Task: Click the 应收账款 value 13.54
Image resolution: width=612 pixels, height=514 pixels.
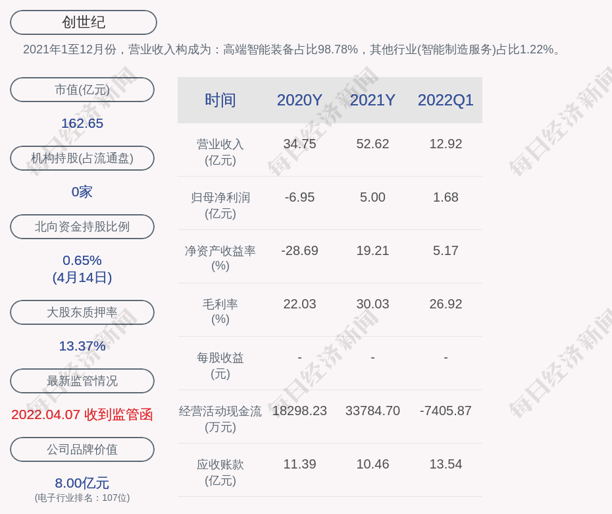Action: (x=446, y=464)
